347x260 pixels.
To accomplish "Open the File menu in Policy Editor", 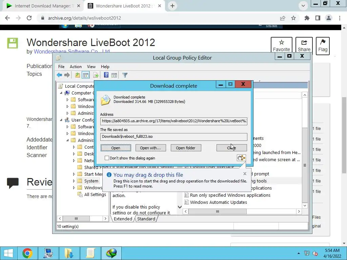I will (x=61, y=67).
